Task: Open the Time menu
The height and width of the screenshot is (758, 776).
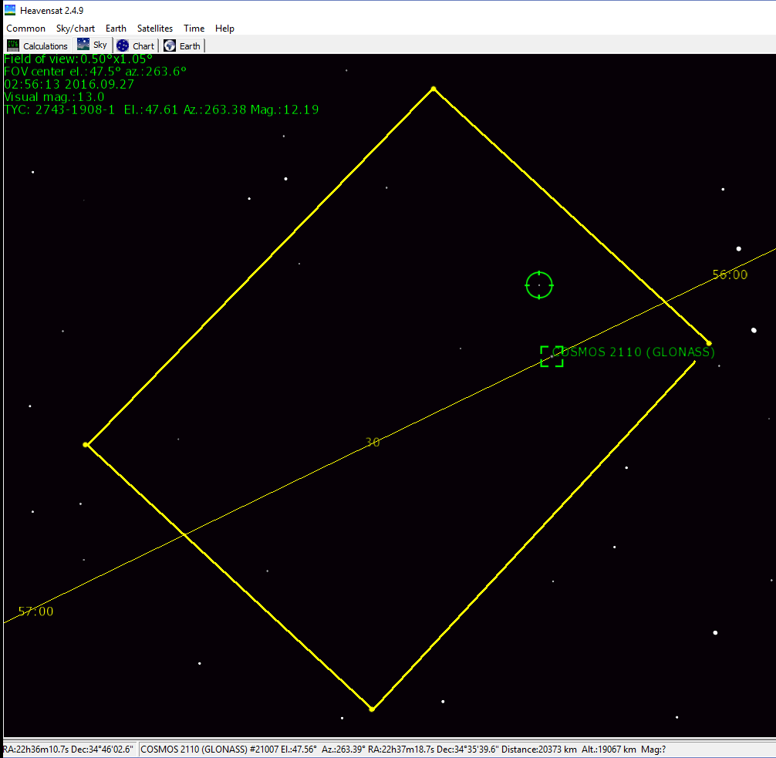Action: [x=194, y=29]
